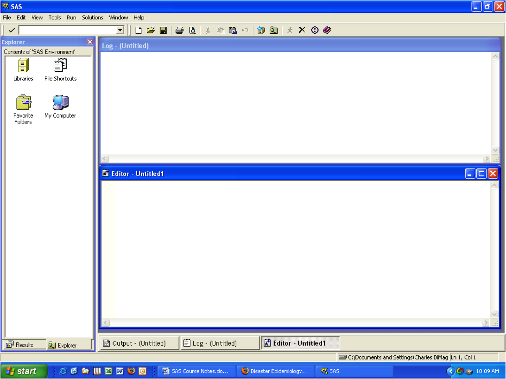Expand the command box dropdown arrow
Image resolution: width=506 pixels, height=379 pixels.
point(120,30)
